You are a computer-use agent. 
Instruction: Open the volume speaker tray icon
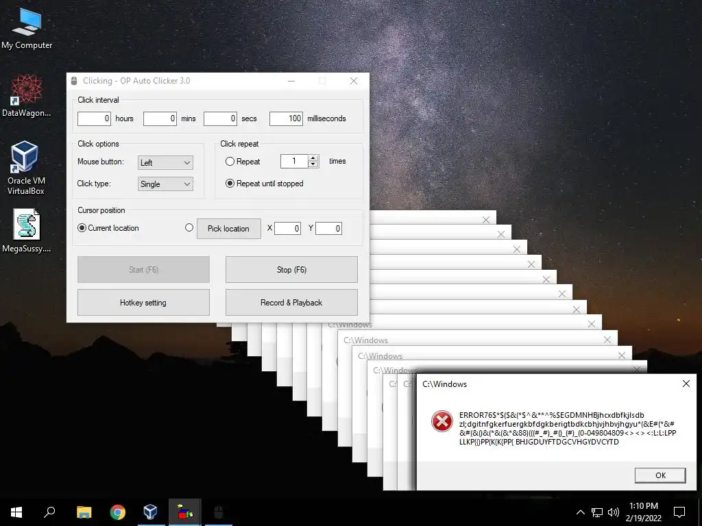click(x=614, y=512)
